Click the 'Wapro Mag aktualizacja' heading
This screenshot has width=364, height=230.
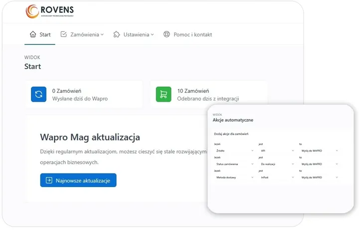[x=90, y=137]
